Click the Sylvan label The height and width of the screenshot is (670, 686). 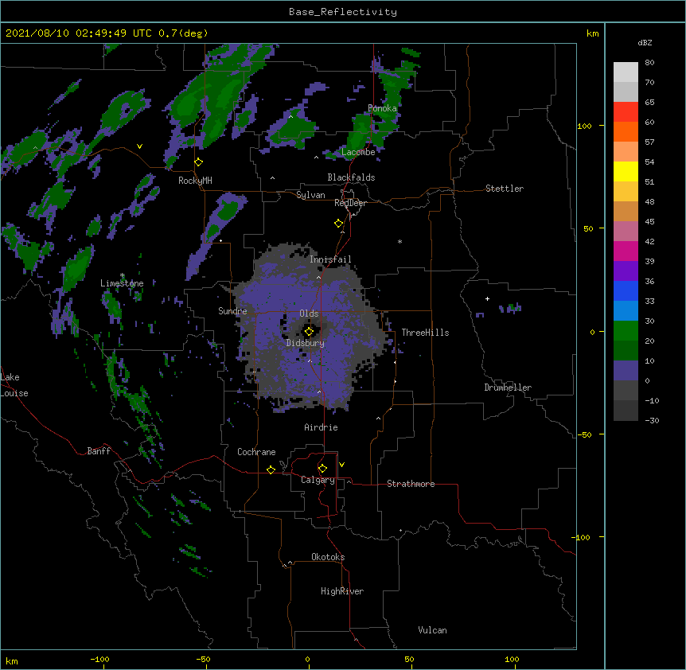310,195
